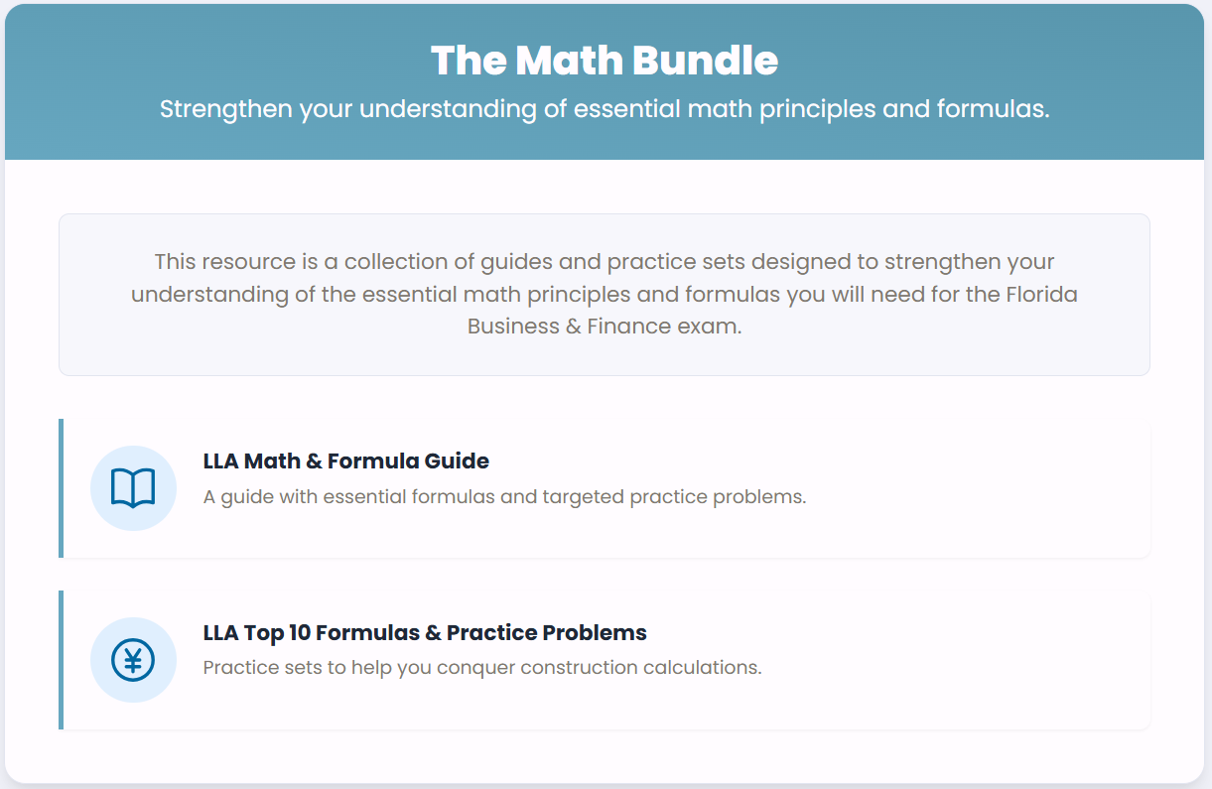Click the word "Strengthen" in the header subtitle
Screen dimensions: 1212x789
[225, 108]
